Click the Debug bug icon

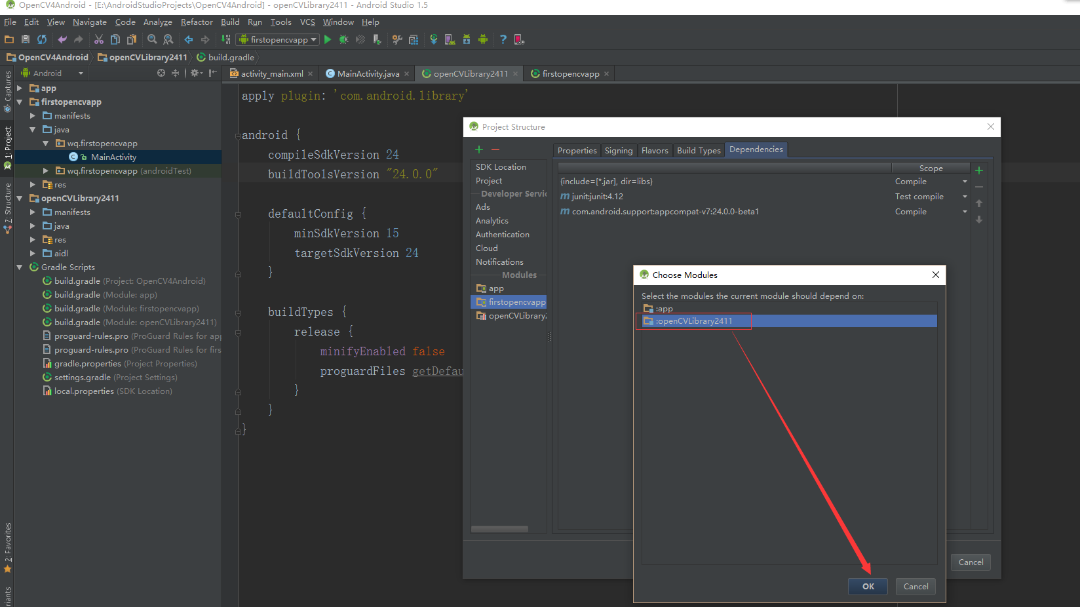click(x=344, y=39)
